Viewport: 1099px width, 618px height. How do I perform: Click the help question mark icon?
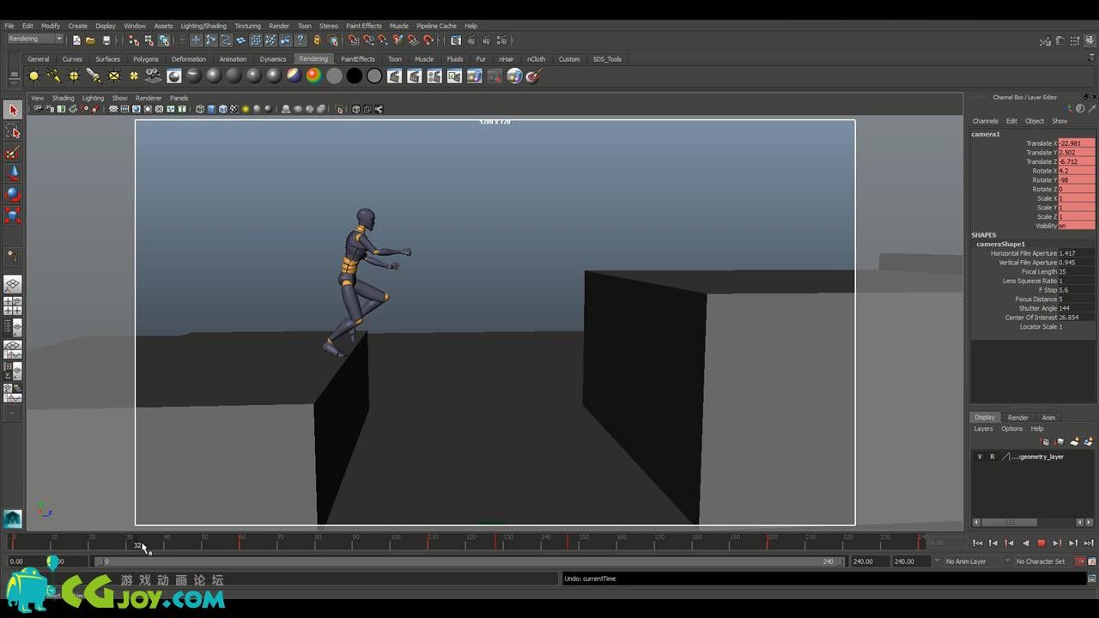click(301, 39)
